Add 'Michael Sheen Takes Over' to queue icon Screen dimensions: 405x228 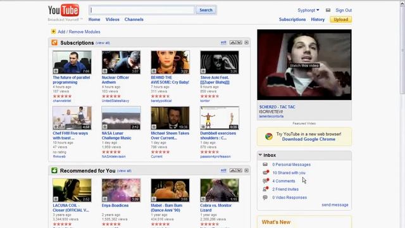[154, 127]
